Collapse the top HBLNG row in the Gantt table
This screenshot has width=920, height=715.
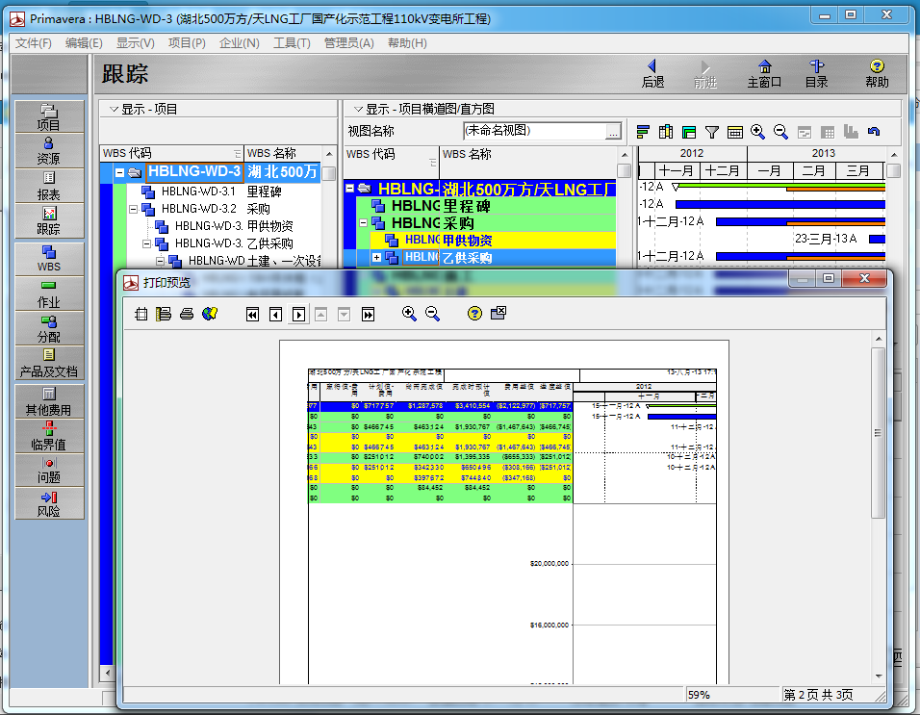(349, 189)
